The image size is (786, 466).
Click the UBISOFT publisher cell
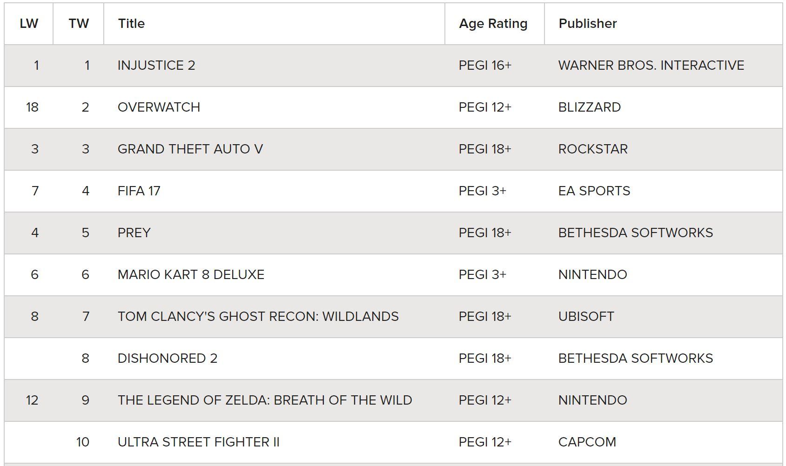click(586, 317)
